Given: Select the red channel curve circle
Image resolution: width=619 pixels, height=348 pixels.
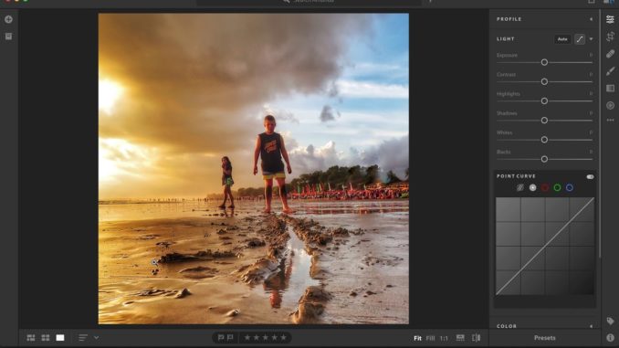Looking at the screenshot, I should tap(545, 188).
